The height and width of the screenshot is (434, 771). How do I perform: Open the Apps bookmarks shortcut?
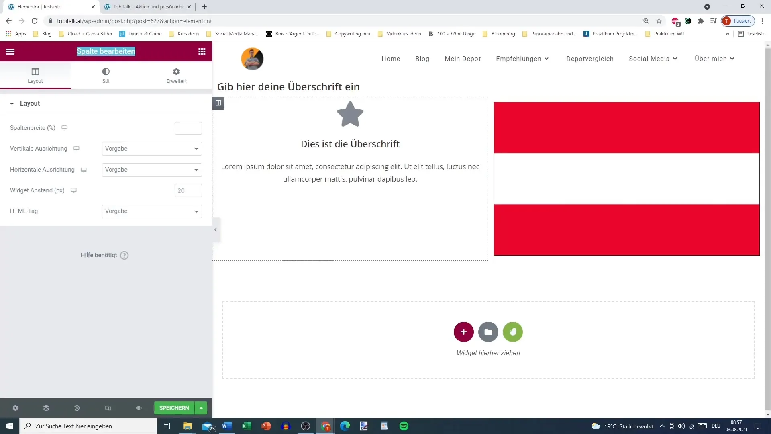click(16, 34)
